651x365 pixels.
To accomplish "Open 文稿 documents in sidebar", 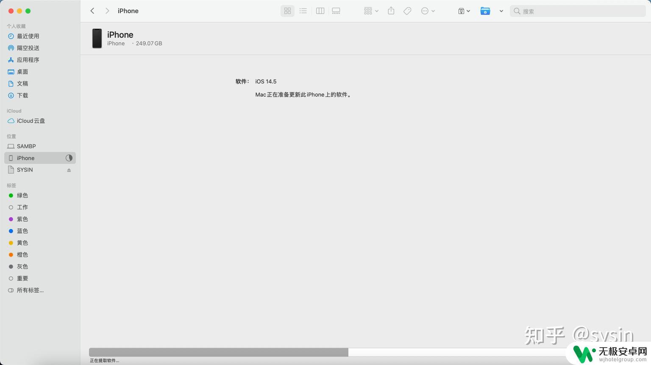I will pyautogui.click(x=40, y=83).
